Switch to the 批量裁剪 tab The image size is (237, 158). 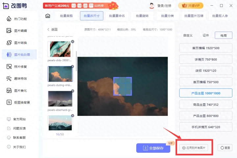click(x=66, y=16)
